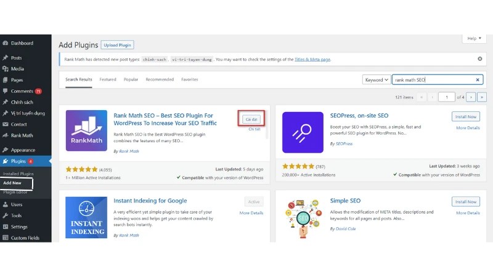Click the Rank Math sidebar icon
493x277 pixels.
[6, 135]
